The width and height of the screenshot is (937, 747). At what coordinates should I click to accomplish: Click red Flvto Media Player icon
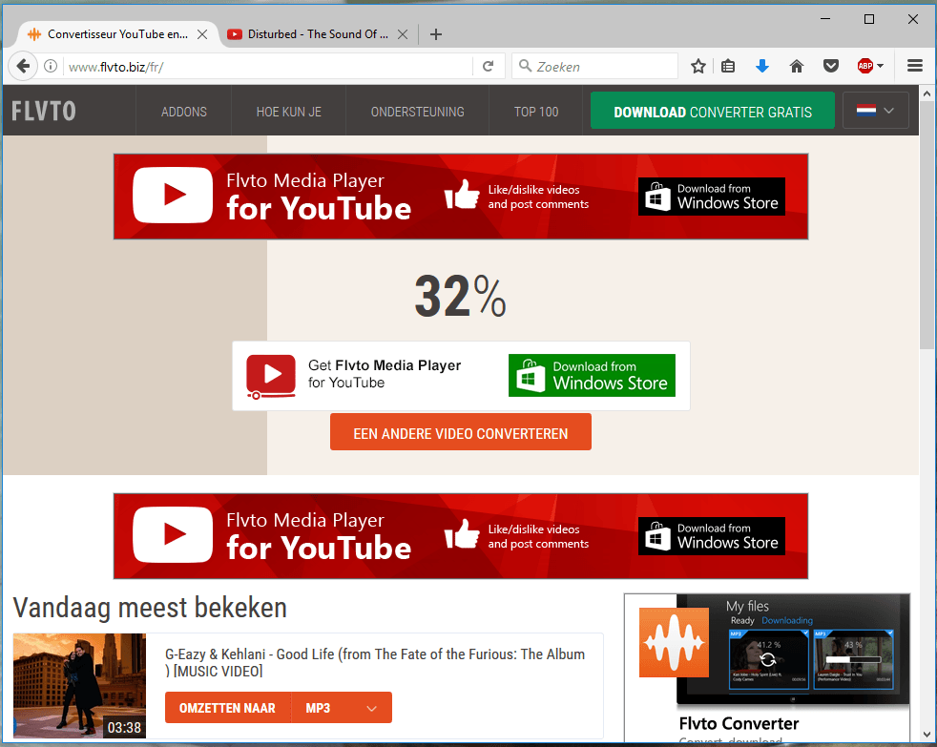(x=271, y=376)
